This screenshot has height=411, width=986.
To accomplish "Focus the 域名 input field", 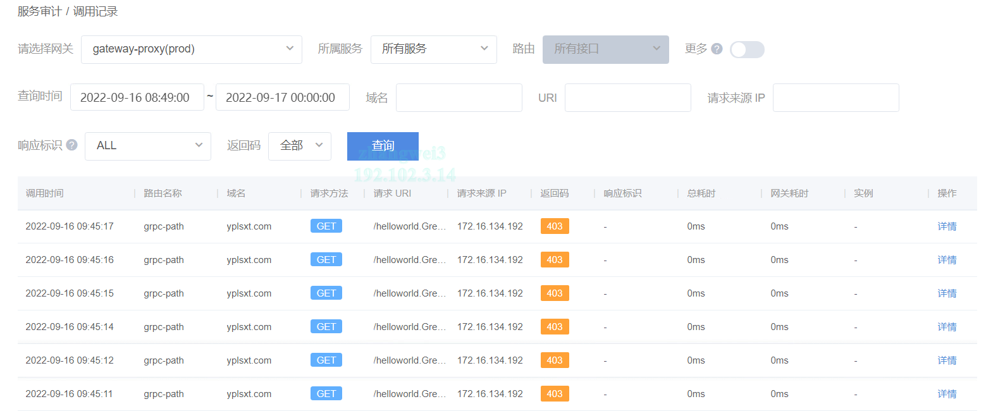I will tap(459, 98).
